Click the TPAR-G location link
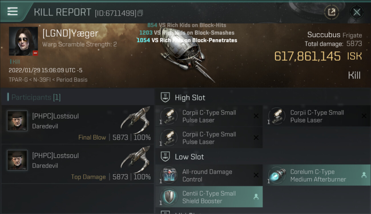The width and height of the screenshot is (371, 214). tap(18, 80)
